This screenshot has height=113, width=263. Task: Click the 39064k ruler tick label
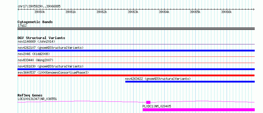164,12
